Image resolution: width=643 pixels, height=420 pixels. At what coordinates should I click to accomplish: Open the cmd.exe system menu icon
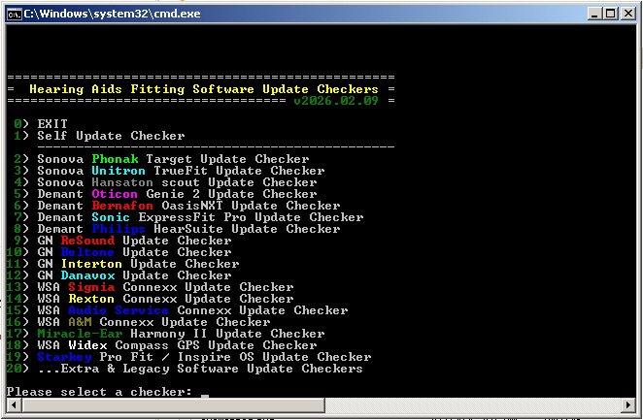point(15,15)
